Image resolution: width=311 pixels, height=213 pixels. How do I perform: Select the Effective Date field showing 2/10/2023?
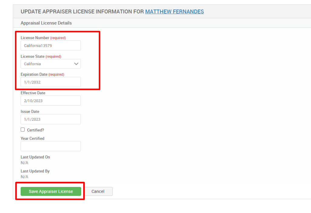click(x=50, y=100)
